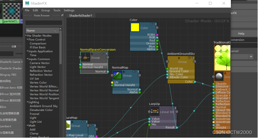
Task: Select Light Vector node
Action: pyautogui.click(x=38, y=67)
